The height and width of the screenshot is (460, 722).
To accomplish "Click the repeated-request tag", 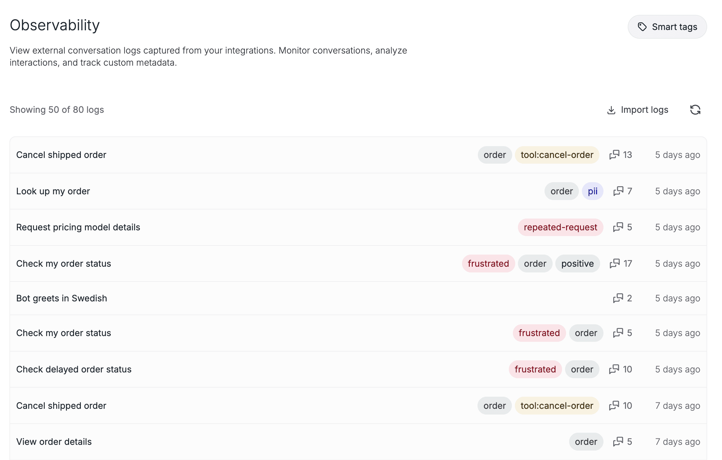I will 560,227.
